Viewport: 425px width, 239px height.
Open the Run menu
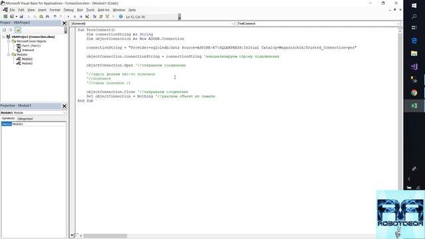point(80,10)
